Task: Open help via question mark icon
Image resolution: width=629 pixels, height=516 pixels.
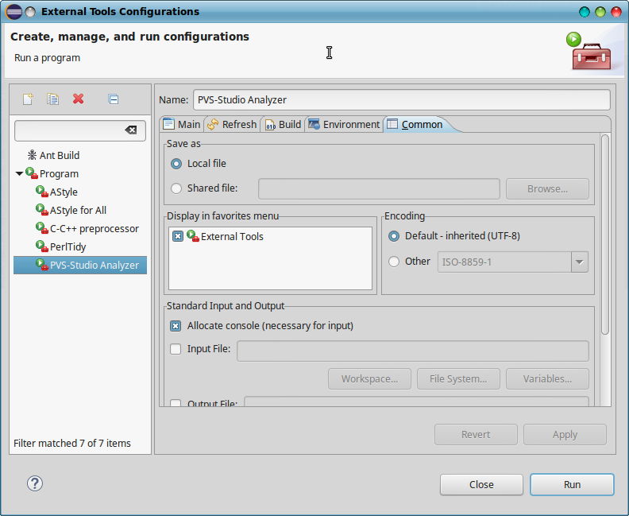Action: [x=35, y=483]
